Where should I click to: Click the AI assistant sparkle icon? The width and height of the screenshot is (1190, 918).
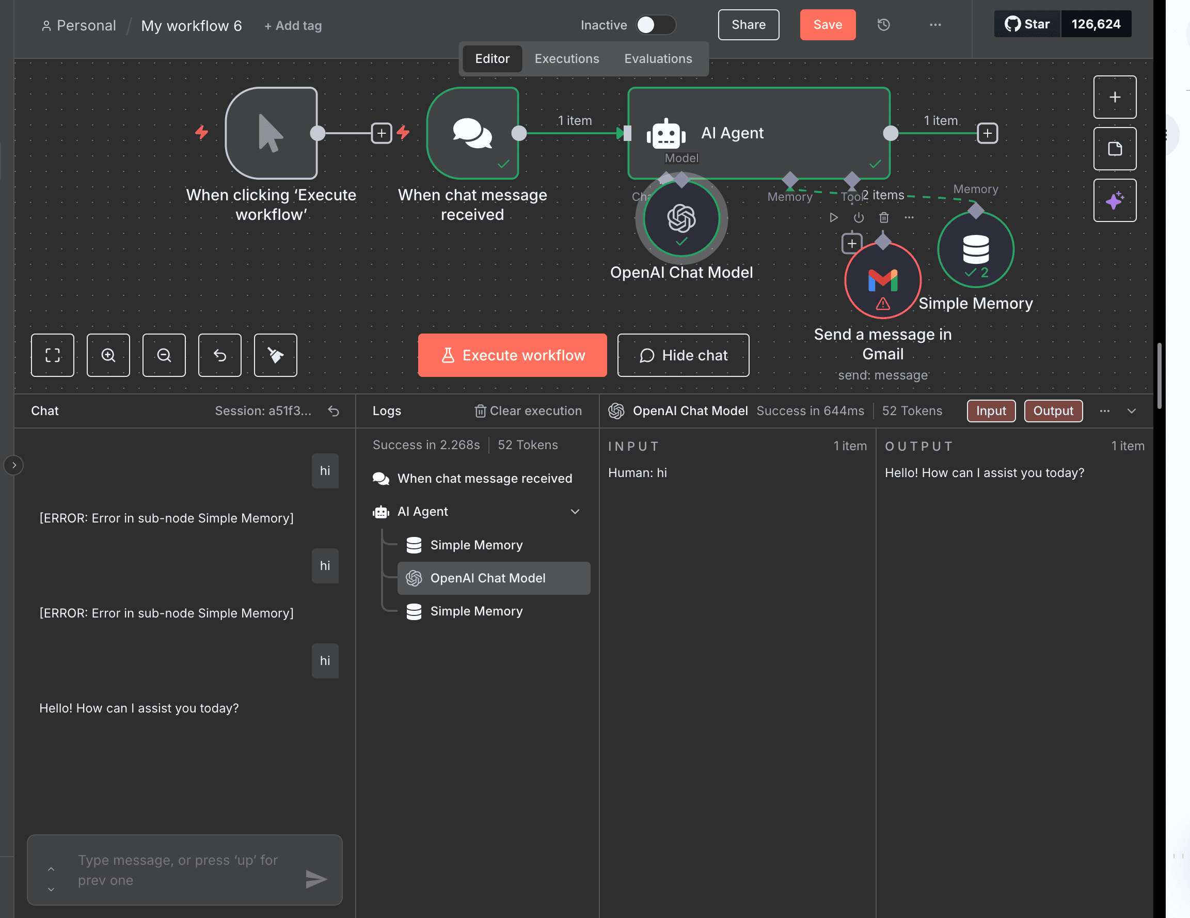(1114, 200)
